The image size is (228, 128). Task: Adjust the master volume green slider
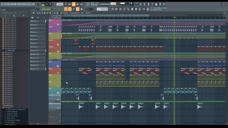point(47,9)
